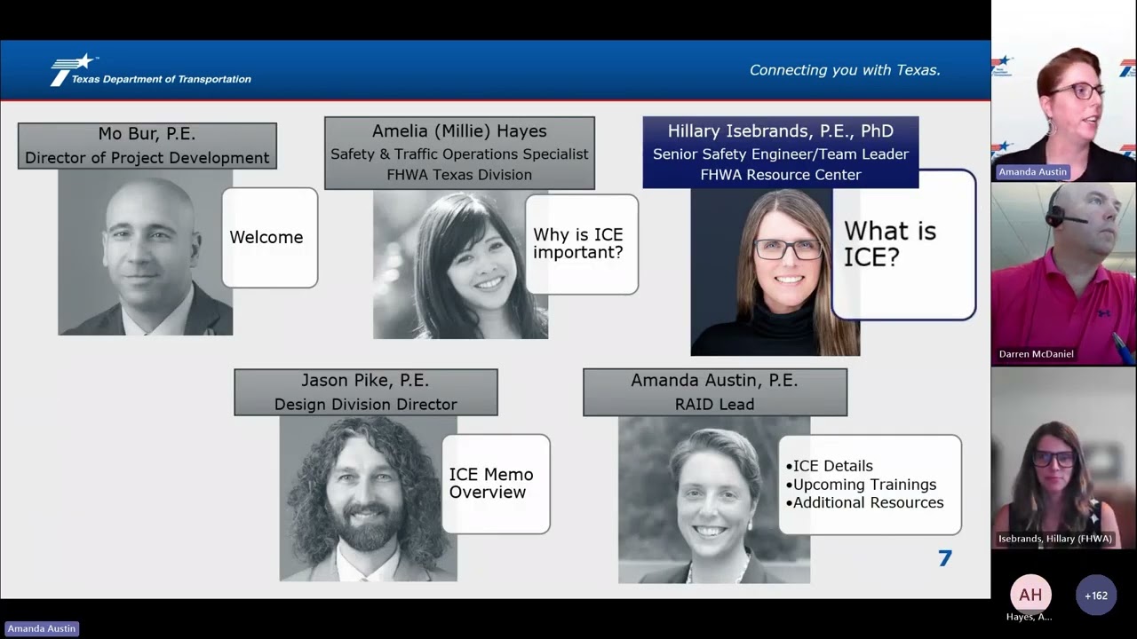Click the 'ICE Details' bullet item
1137x639 pixels.
[830, 466]
